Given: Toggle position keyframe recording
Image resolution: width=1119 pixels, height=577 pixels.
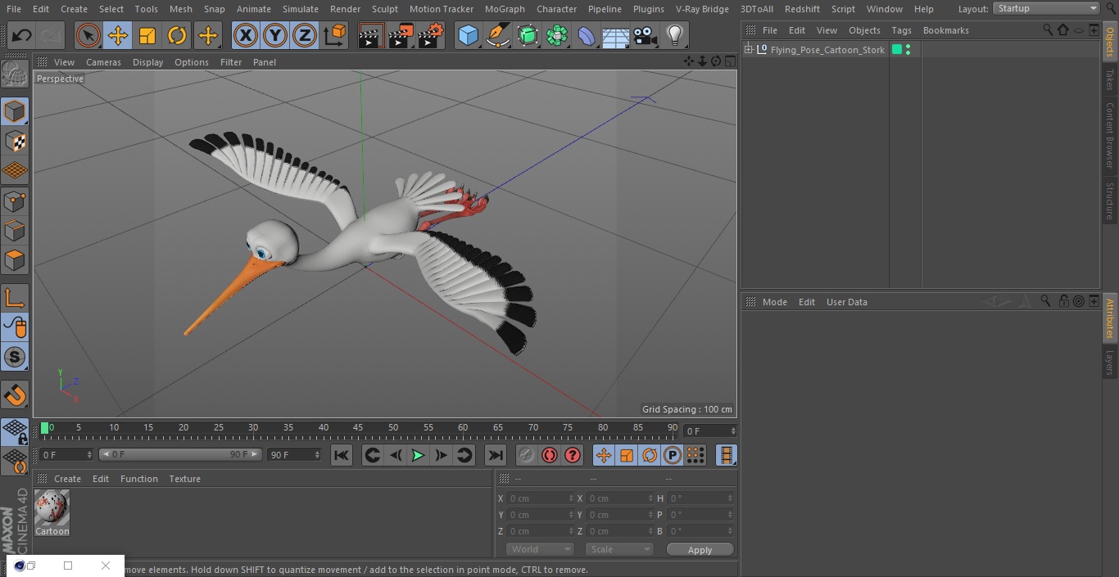Looking at the screenshot, I should (604, 455).
